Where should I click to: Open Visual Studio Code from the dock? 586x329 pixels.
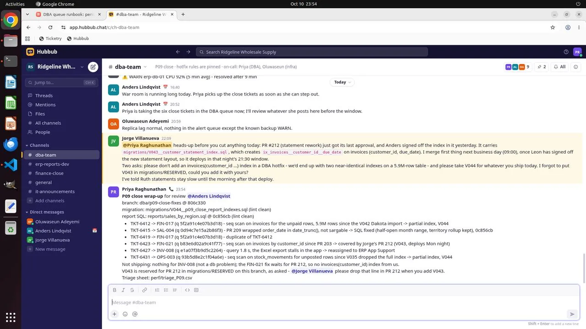point(11,165)
